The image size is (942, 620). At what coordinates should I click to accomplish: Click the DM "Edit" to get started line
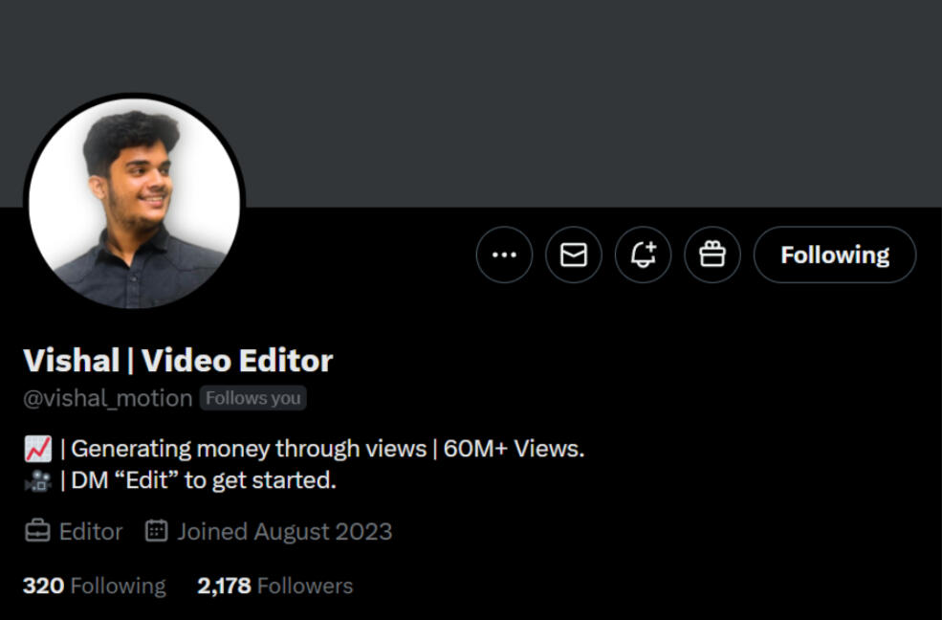coord(204,480)
